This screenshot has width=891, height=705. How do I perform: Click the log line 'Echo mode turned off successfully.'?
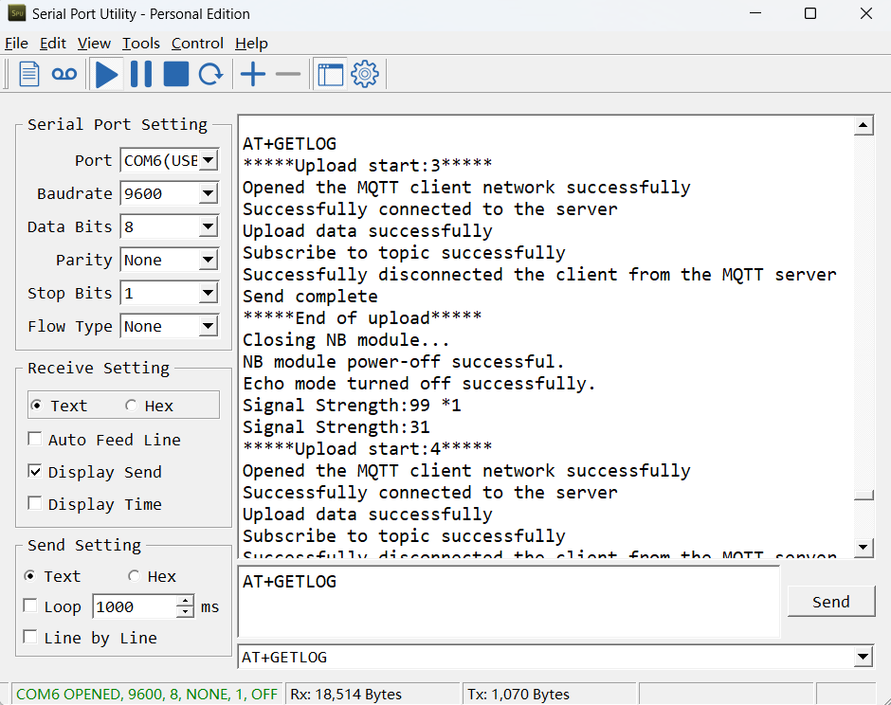[419, 384]
